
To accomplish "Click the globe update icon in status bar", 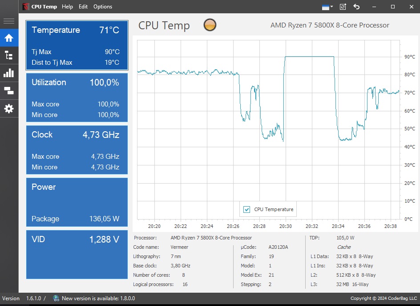I will tap(56, 298).
